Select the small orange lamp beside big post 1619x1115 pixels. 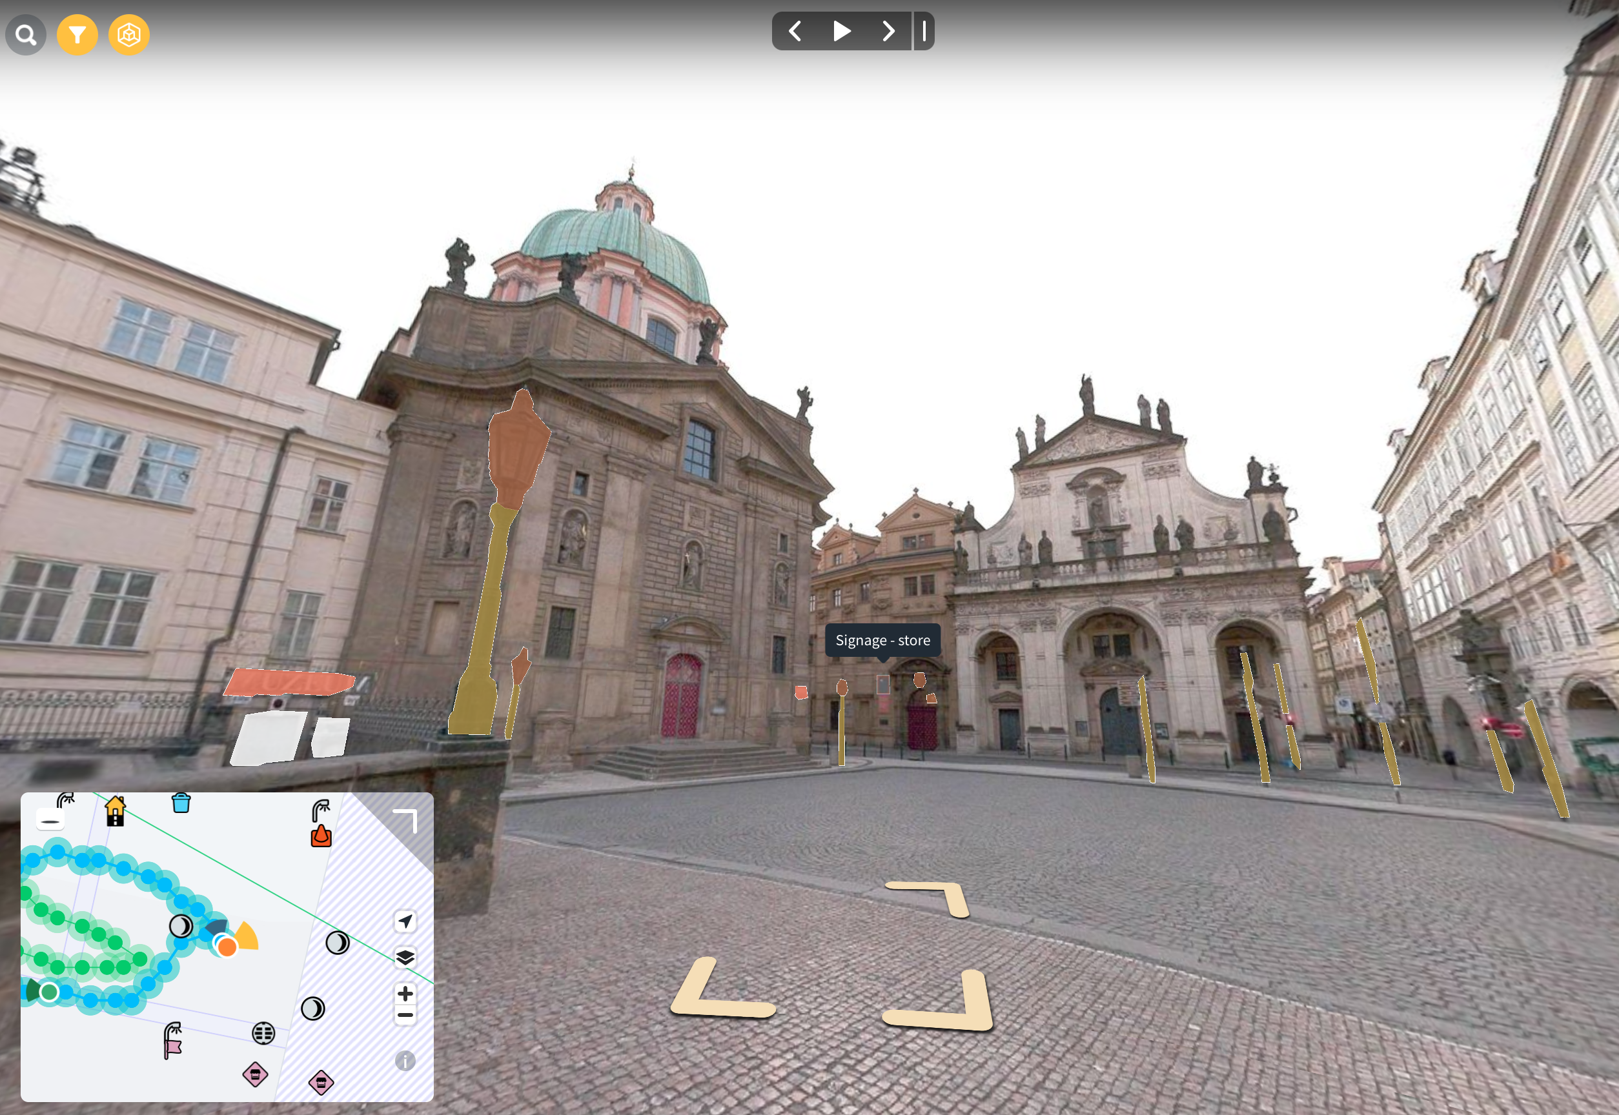[x=520, y=666]
